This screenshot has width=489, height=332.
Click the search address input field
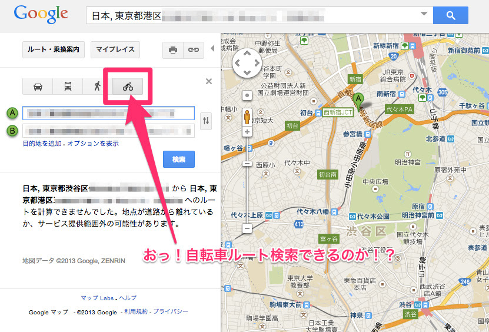click(x=260, y=15)
